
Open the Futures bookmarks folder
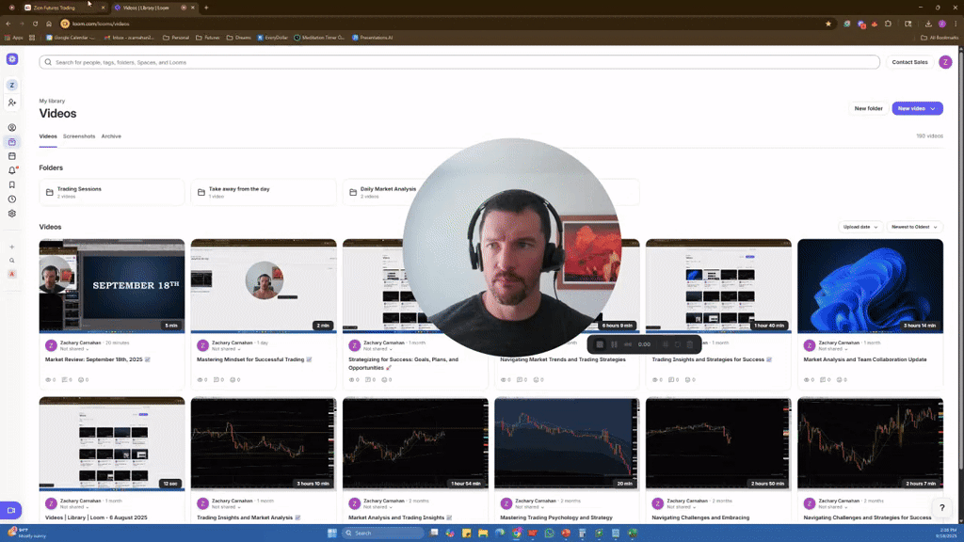point(208,38)
